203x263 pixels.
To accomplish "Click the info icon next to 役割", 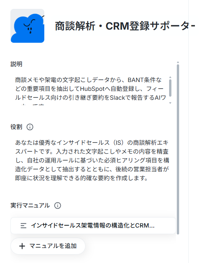I will tap(30, 127).
